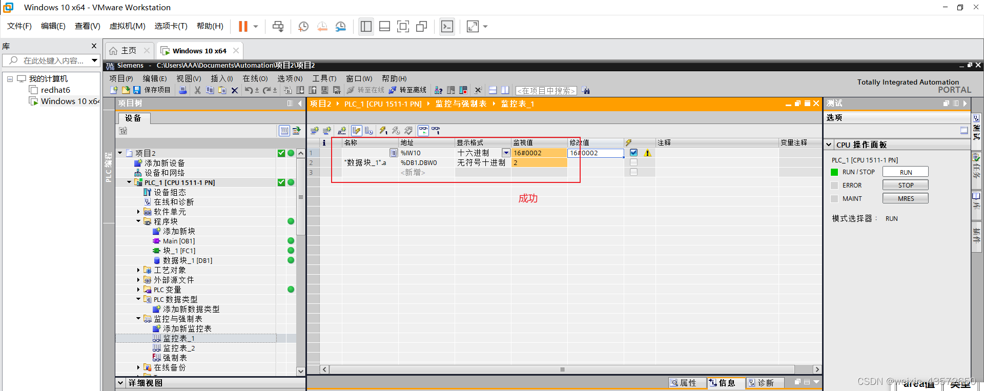Click the MRES button

click(x=906, y=199)
